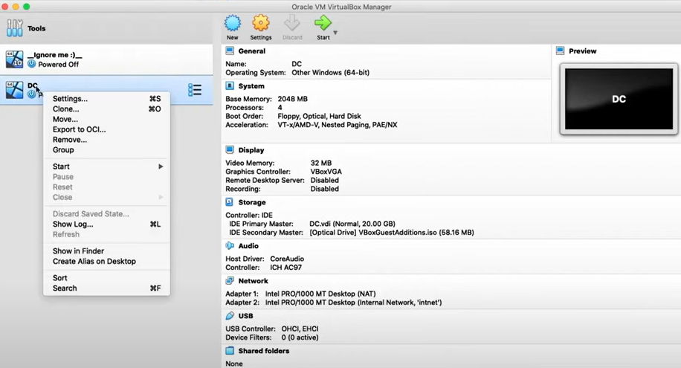Click the '2048 MB' base memory value
Viewport: 681px width, 368px height.
pyautogui.click(x=292, y=99)
